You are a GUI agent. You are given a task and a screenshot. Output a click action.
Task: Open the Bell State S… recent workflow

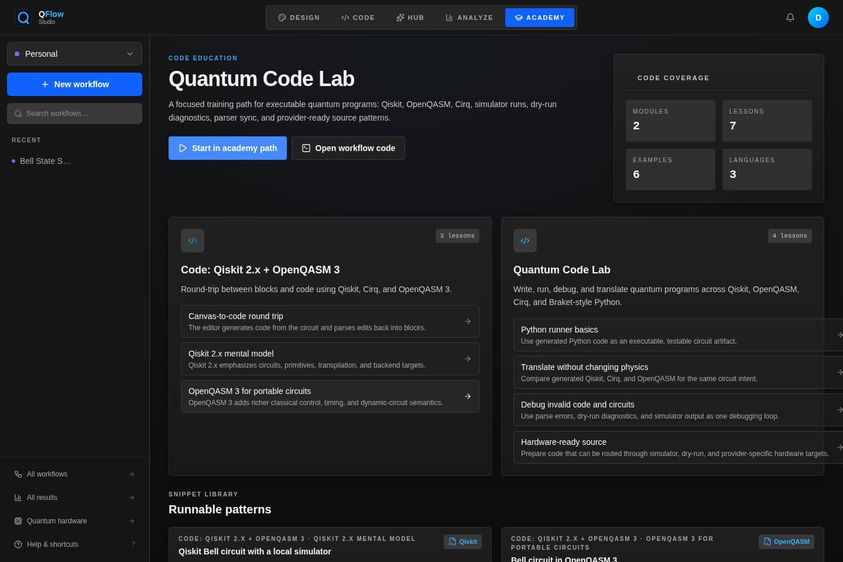[74, 161]
